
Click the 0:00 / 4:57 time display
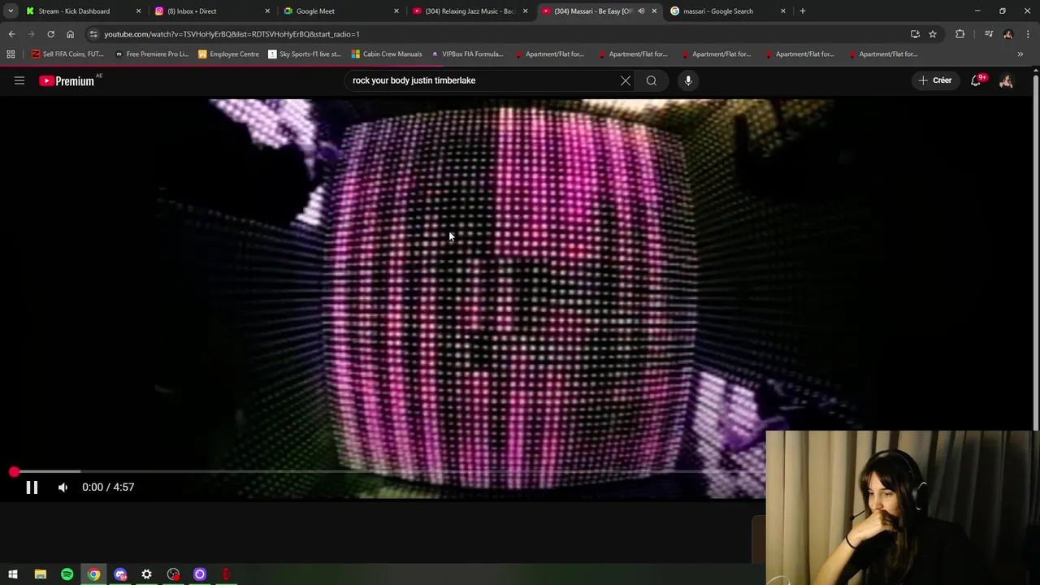108,487
